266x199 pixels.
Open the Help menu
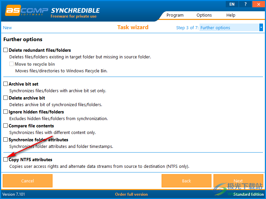point(231,15)
